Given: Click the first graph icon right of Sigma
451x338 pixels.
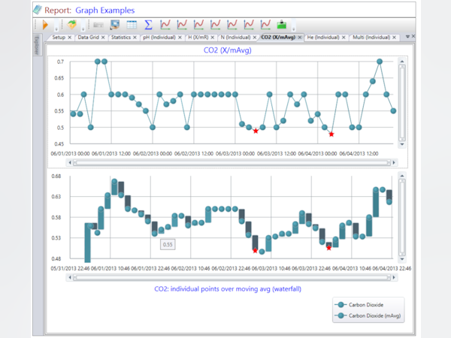Looking at the screenshot, I should coord(165,25).
